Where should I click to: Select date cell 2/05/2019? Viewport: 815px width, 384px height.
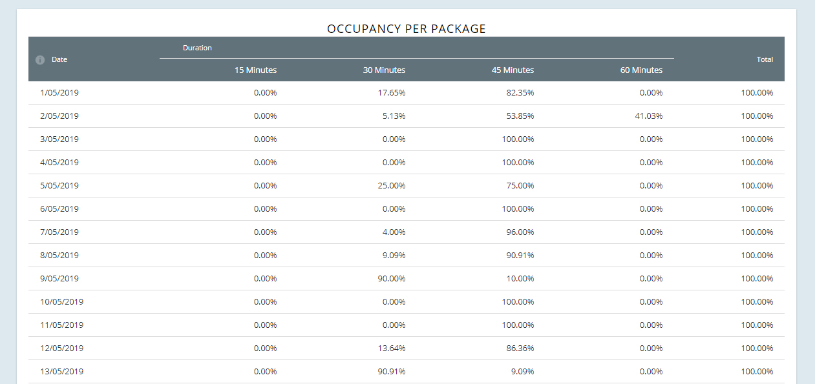point(59,116)
